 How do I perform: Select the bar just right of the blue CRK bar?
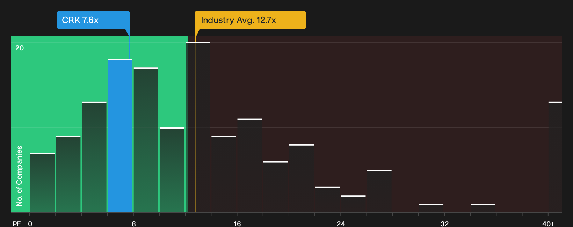(146, 140)
